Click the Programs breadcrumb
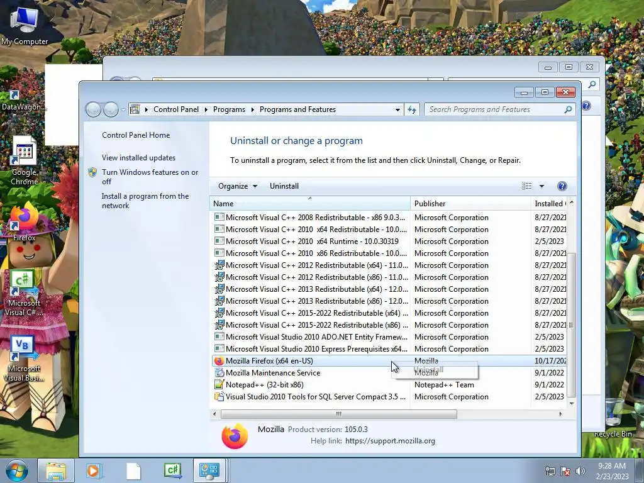Image resolution: width=644 pixels, height=483 pixels. (x=229, y=109)
